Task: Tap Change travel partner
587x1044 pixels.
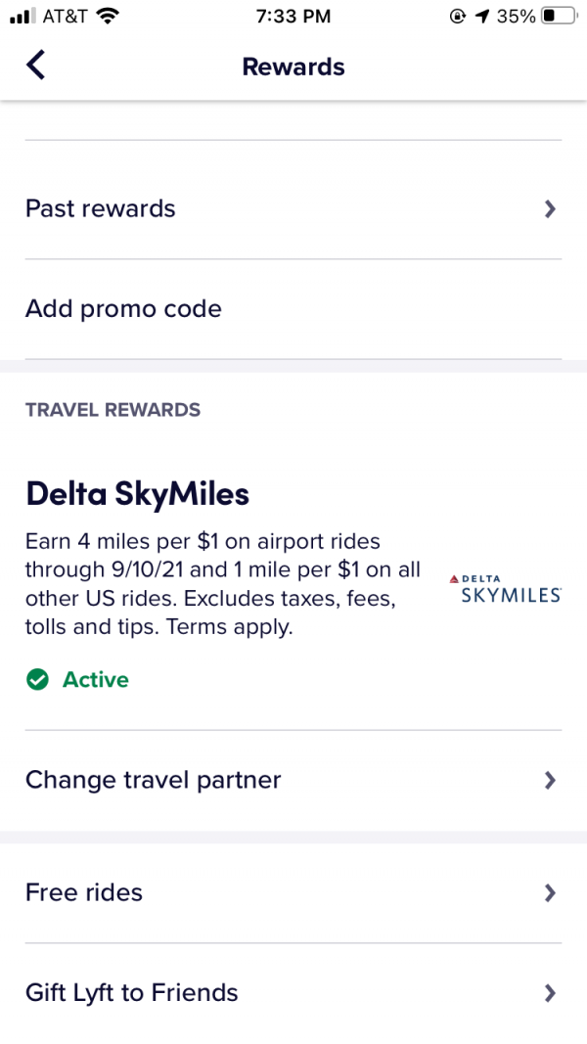Action: [154, 780]
